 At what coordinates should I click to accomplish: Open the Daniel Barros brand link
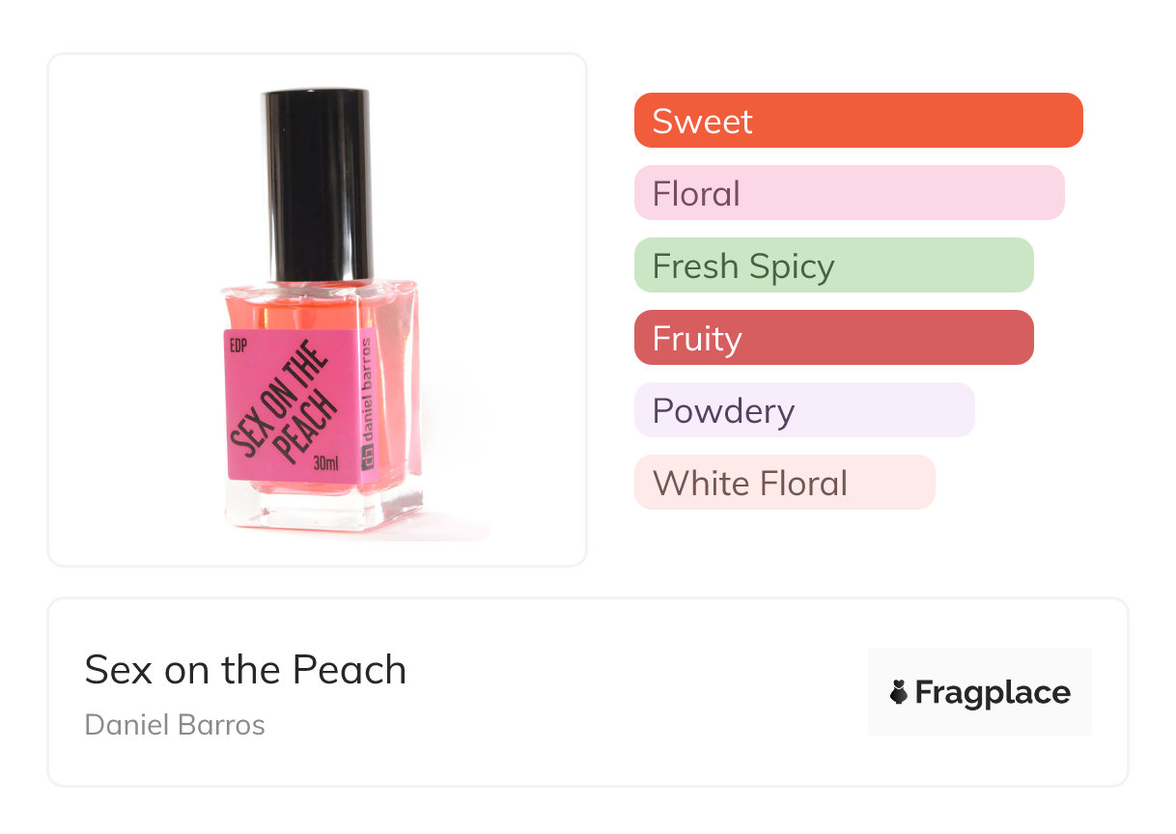click(175, 724)
